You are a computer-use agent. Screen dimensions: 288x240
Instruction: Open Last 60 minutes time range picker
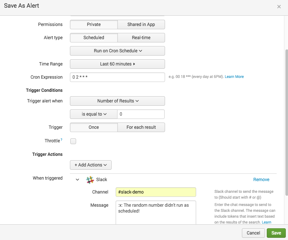117,64
